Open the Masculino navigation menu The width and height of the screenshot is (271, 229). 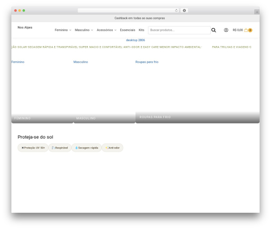pos(82,30)
